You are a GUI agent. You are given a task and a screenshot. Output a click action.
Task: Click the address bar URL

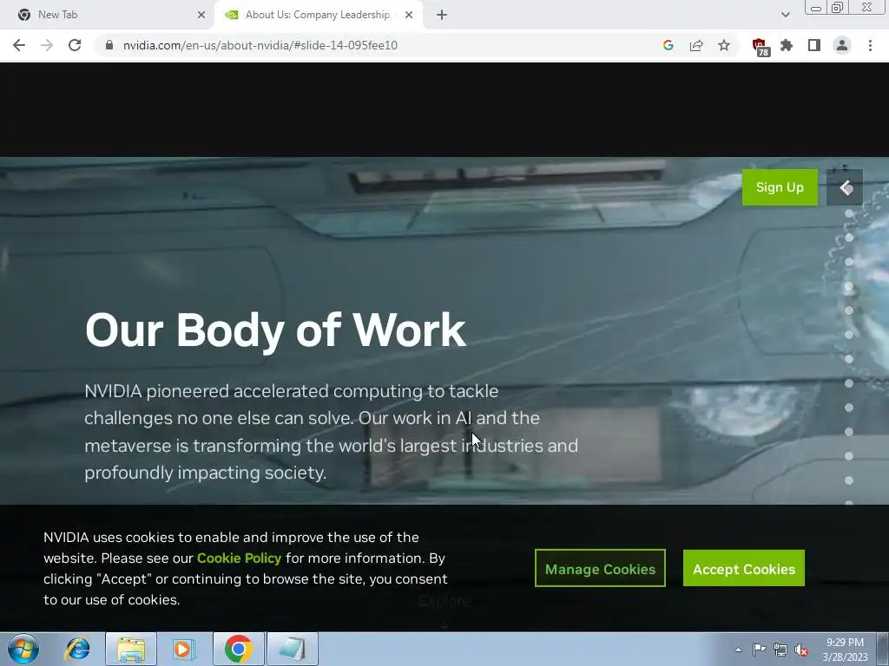click(260, 45)
